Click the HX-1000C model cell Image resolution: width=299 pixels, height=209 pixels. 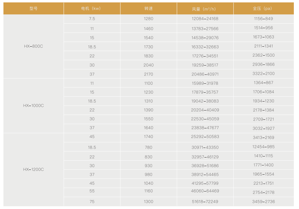(x=33, y=106)
